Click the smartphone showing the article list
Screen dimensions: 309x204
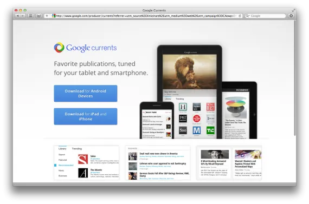coord(157,120)
